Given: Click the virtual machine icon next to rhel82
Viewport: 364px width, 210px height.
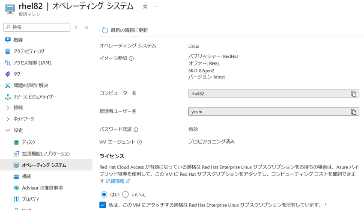Looking at the screenshot, I should tap(10, 9).
